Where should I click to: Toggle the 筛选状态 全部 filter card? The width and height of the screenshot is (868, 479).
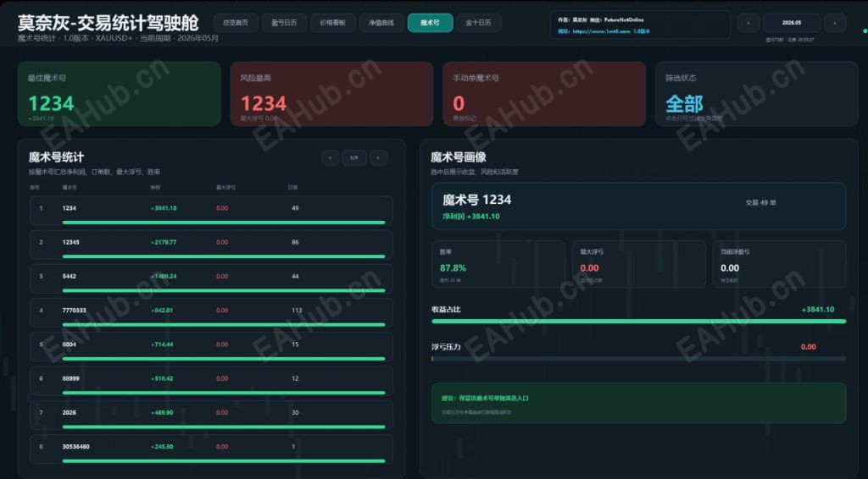coord(757,93)
